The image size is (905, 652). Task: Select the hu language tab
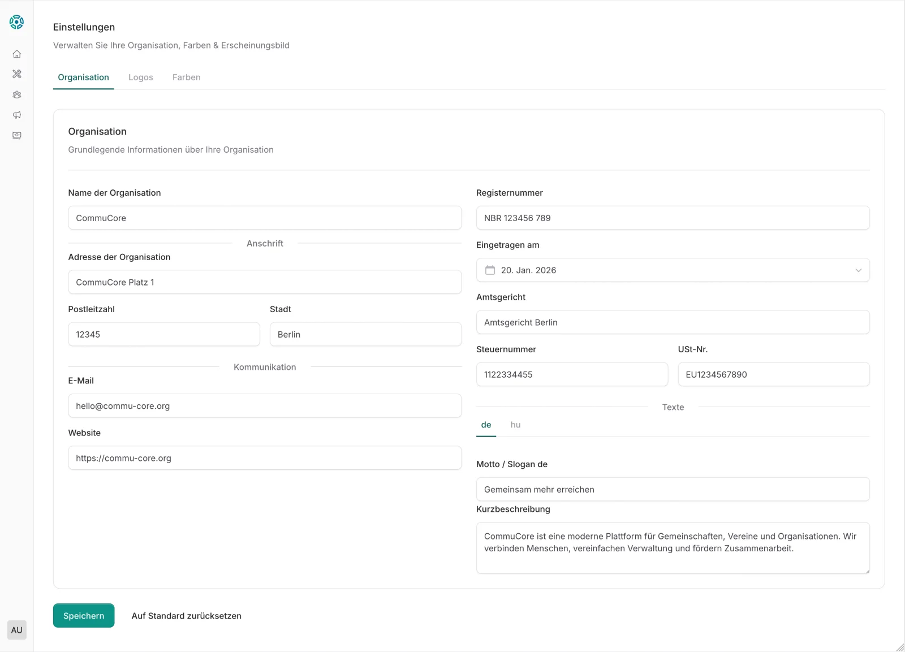[x=515, y=425]
